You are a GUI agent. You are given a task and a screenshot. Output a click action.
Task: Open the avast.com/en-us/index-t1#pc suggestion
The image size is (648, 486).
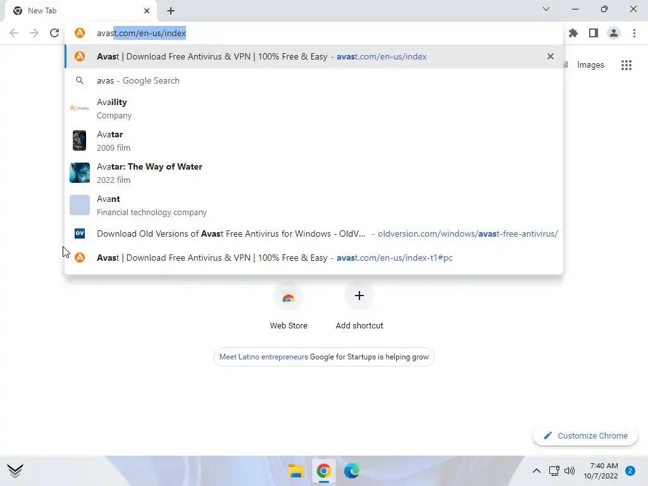(x=314, y=258)
